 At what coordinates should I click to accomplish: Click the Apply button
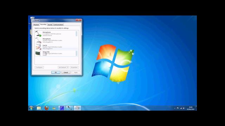point(76,72)
